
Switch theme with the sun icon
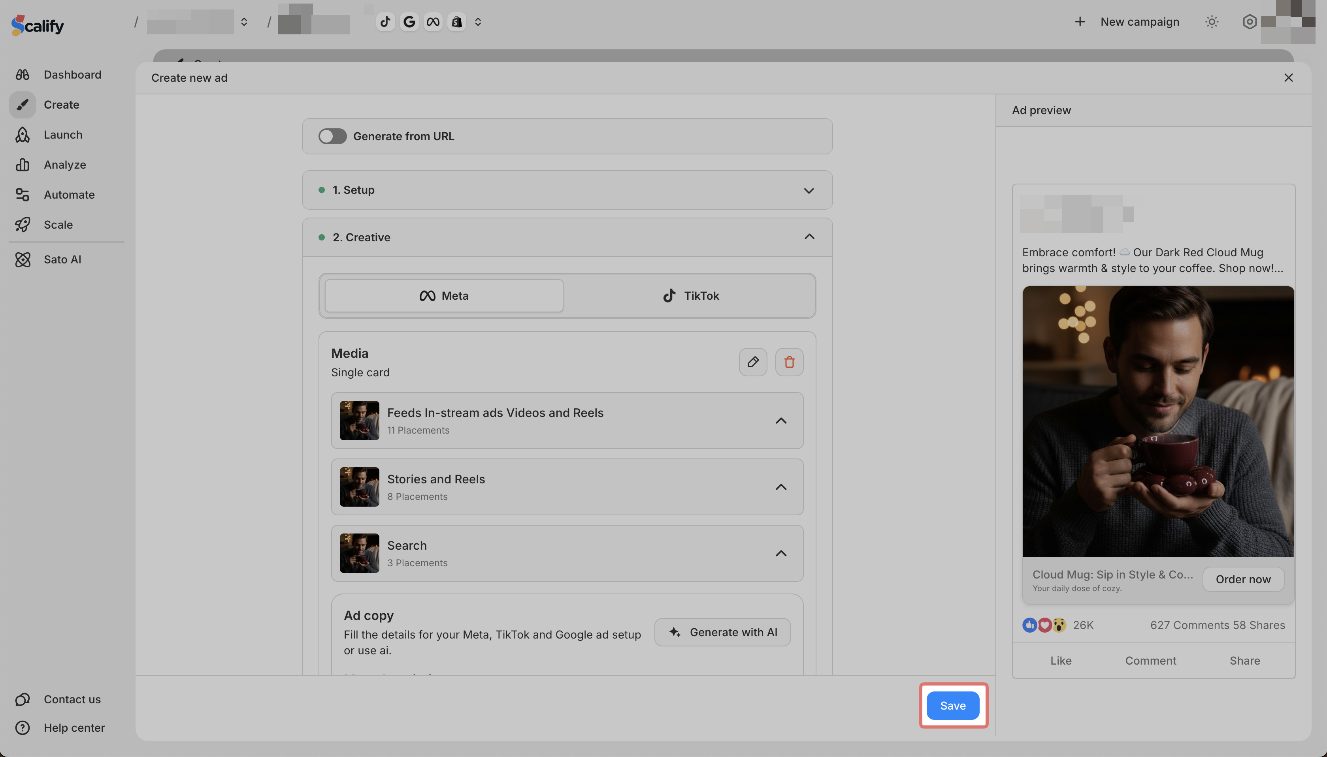pos(1212,22)
